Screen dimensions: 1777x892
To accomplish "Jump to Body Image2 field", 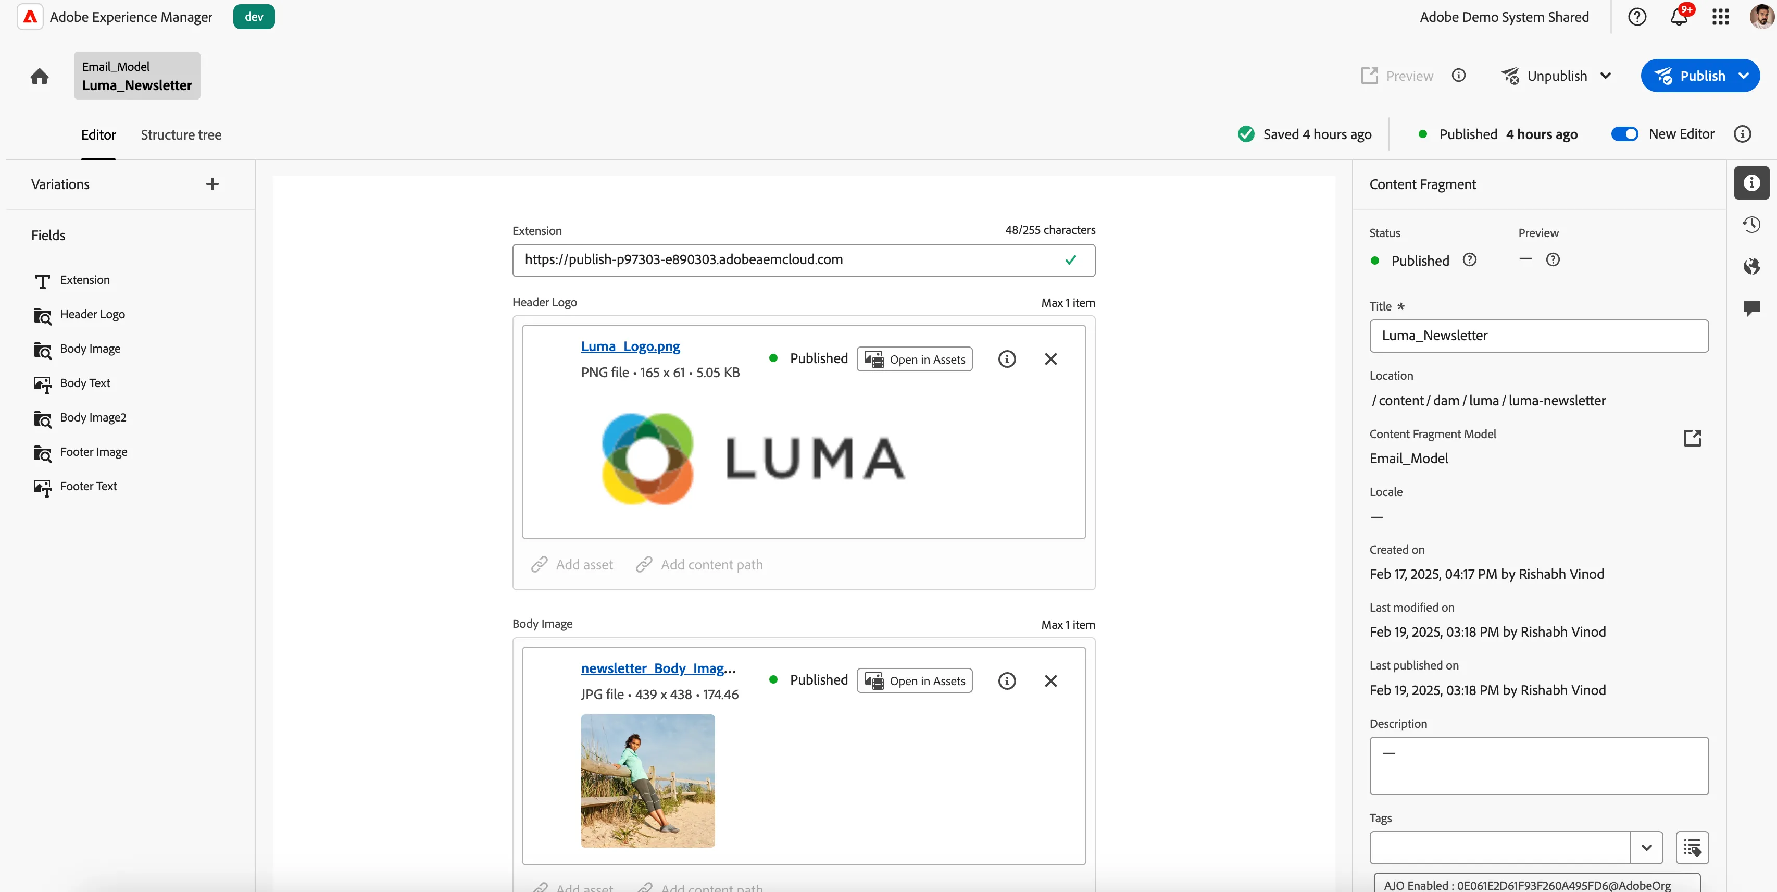I will point(93,418).
